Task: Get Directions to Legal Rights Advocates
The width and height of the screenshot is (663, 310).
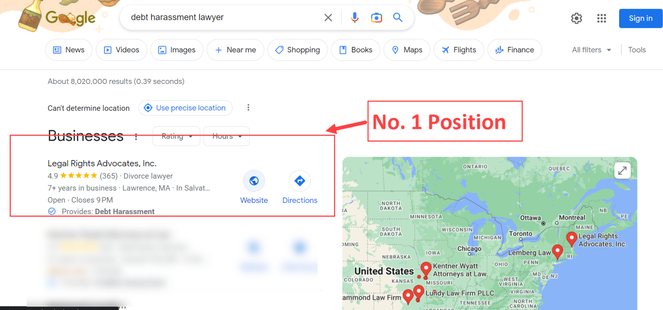Action: tap(300, 181)
